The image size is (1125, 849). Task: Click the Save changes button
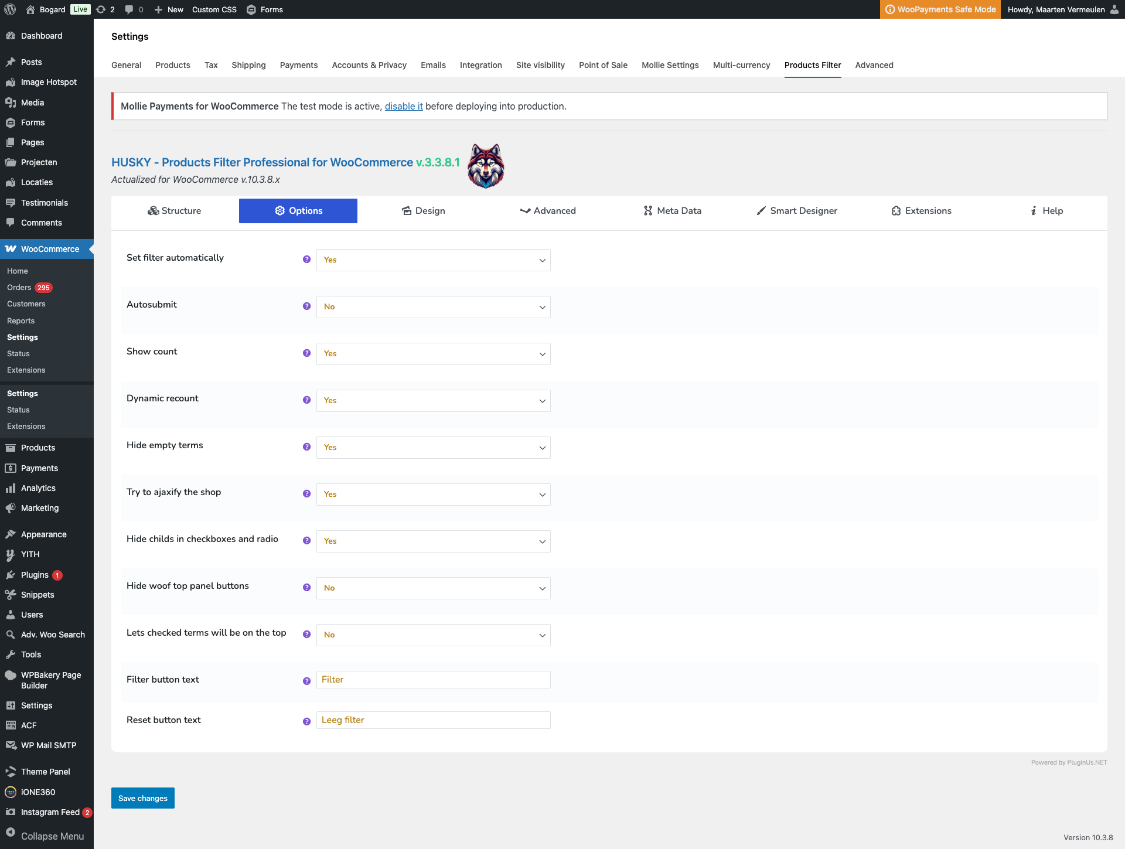[x=142, y=798]
